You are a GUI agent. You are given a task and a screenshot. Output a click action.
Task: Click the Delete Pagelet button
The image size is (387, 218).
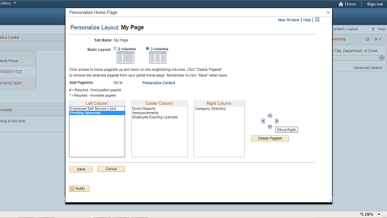pos(270,139)
